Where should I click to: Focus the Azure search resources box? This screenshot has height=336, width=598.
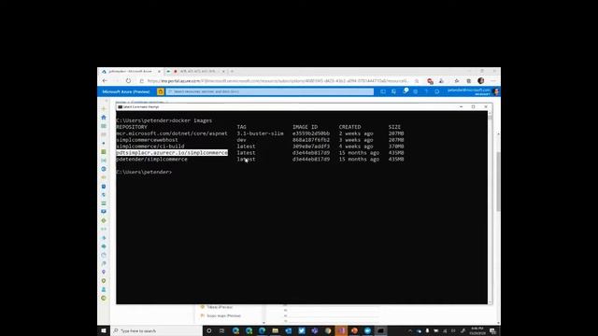tap(270, 91)
